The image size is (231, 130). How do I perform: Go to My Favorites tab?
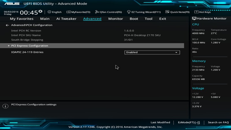[x=22, y=19]
